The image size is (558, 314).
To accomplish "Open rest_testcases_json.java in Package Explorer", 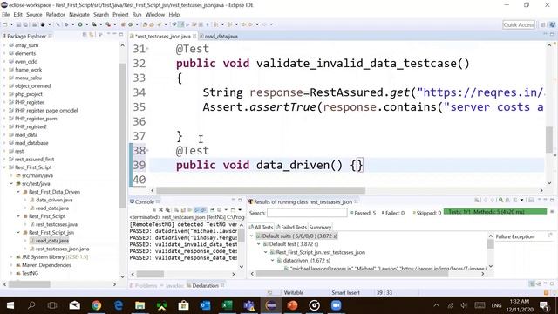I will click(x=62, y=249).
